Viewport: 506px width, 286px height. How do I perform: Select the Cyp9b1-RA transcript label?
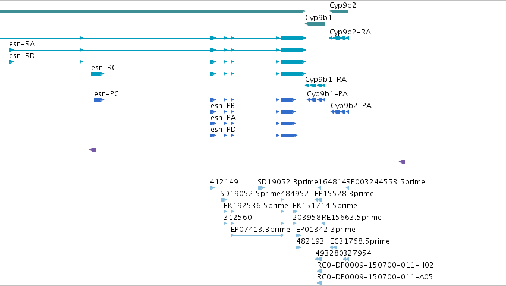tap(326, 80)
